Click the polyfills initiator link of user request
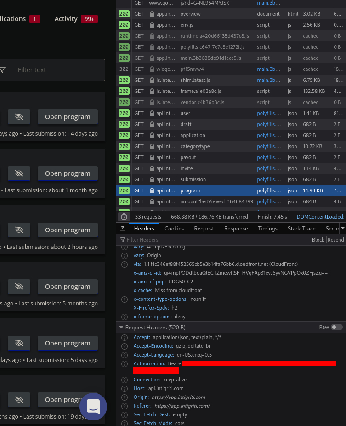 point(269,113)
